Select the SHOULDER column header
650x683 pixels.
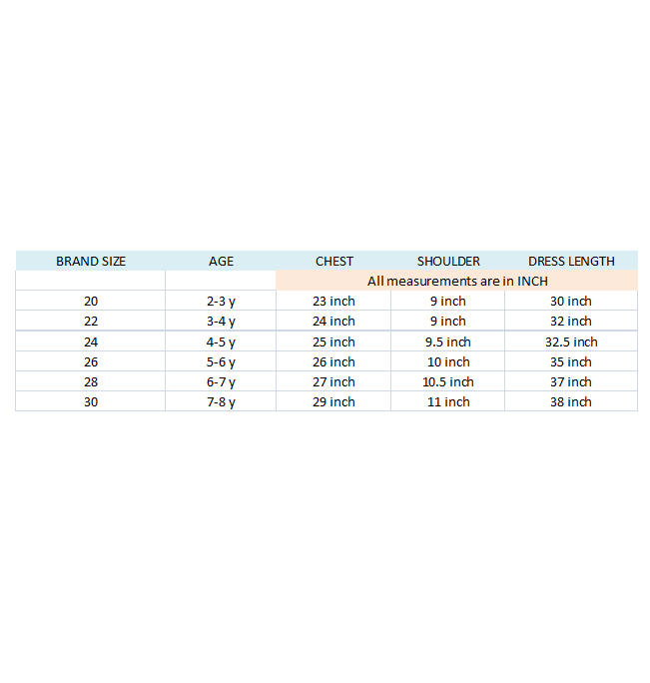pos(448,261)
